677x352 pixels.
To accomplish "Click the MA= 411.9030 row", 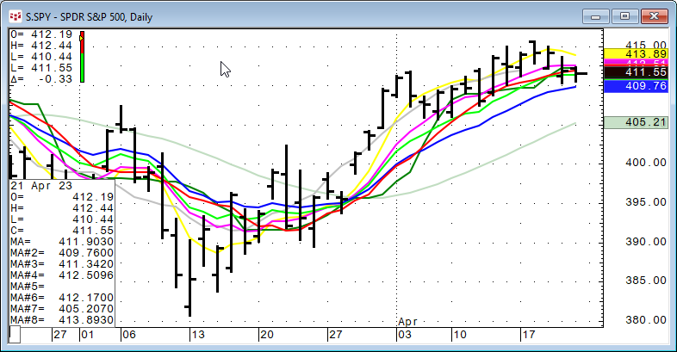I will (x=62, y=242).
